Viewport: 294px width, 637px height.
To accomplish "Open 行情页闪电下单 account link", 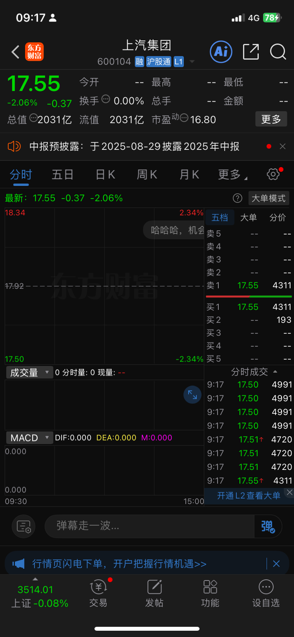I will coord(119,564).
